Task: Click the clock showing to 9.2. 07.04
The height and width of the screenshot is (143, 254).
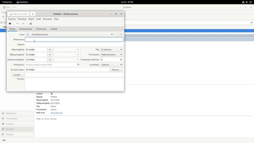Action: [127, 2]
